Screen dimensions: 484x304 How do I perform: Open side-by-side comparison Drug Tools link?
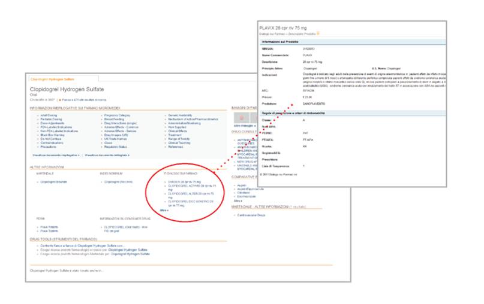point(82,246)
